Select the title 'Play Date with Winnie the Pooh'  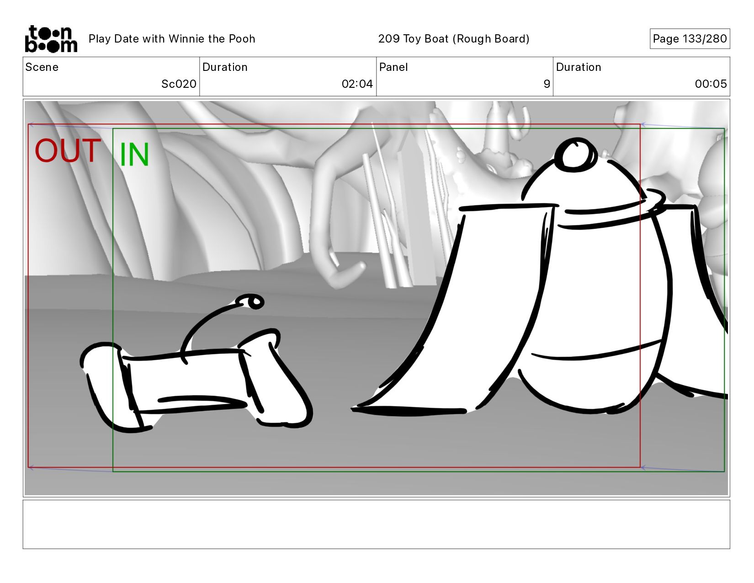[172, 39]
